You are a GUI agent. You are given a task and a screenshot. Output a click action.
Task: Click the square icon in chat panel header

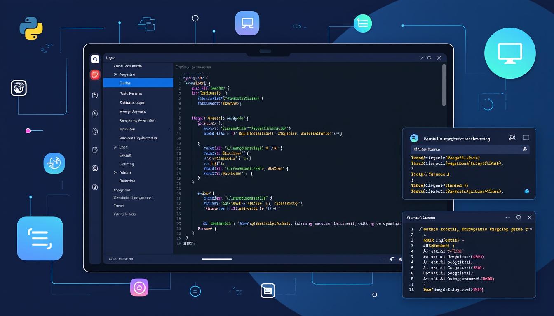coord(526,137)
